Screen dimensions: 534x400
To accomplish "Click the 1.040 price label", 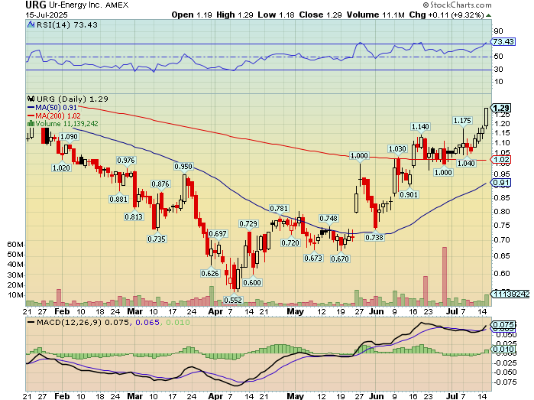I will coord(466,163).
